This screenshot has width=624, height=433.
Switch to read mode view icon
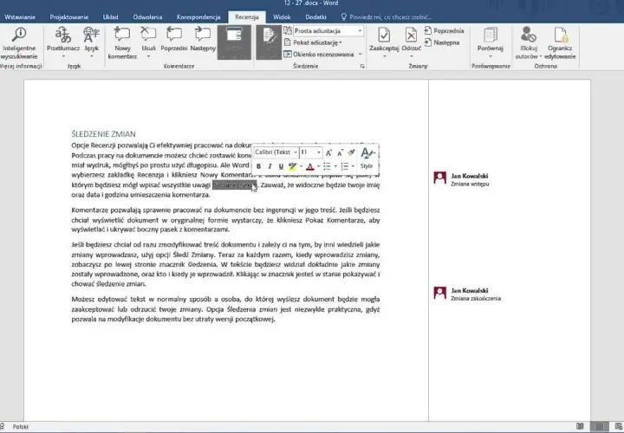coord(580,427)
